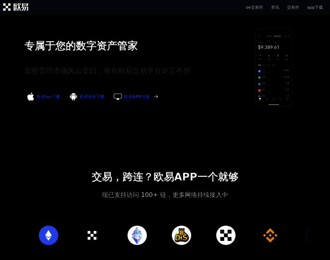
Task: Open the app下载 navigation item
Action: pyautogui.click(x=315, y=7)
